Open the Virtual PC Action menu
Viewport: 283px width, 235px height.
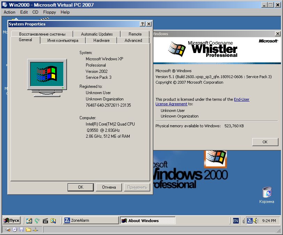[x=9, y=12]
